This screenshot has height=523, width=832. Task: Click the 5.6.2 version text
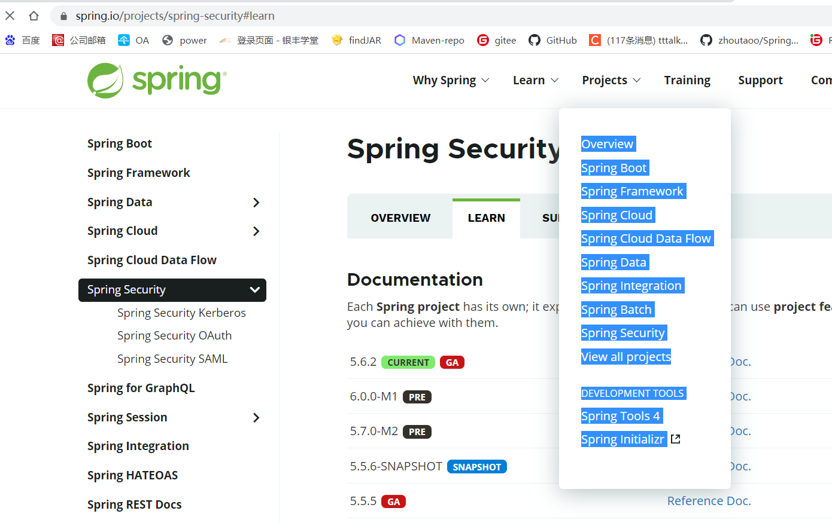click(363, 362)
